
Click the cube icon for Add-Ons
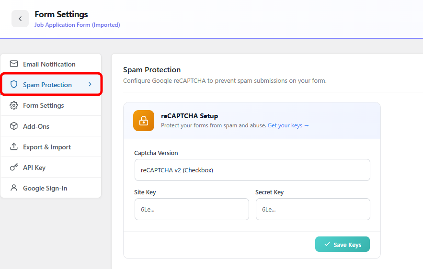(x=14, y=126)
